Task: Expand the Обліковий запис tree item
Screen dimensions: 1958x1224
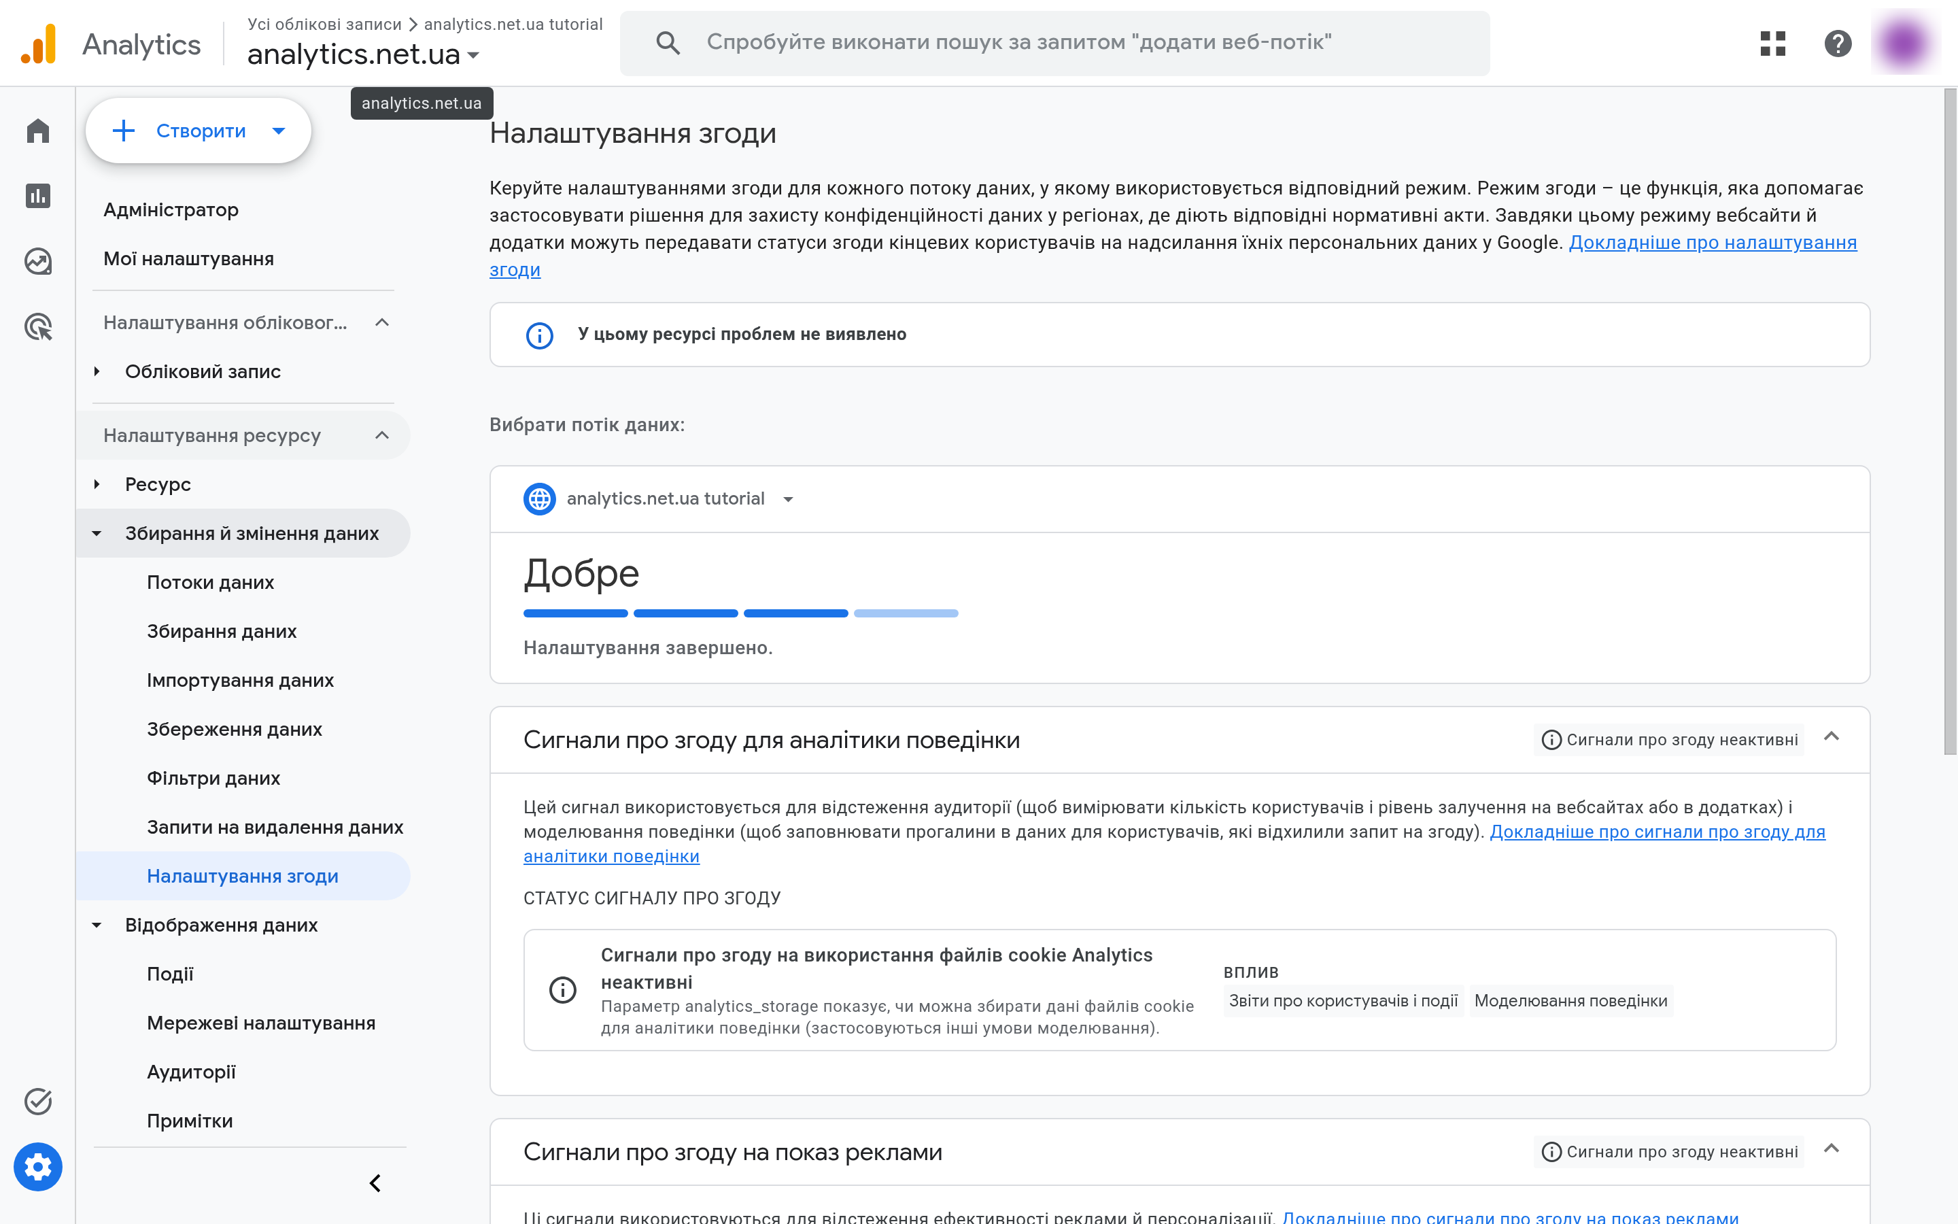Action: coord(97,371)
